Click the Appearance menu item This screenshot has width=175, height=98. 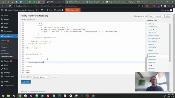(8, 36)
